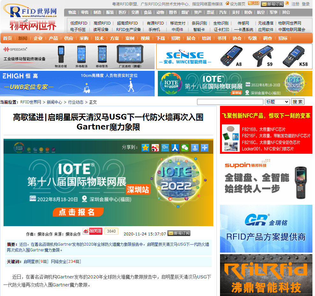Open 电子标签 link
Image resolution: width=315 pixels, height=296 pixels.
(78, 30)
